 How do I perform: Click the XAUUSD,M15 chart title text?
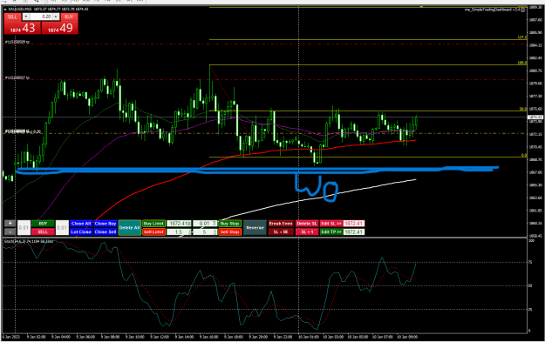pos(19,9)
